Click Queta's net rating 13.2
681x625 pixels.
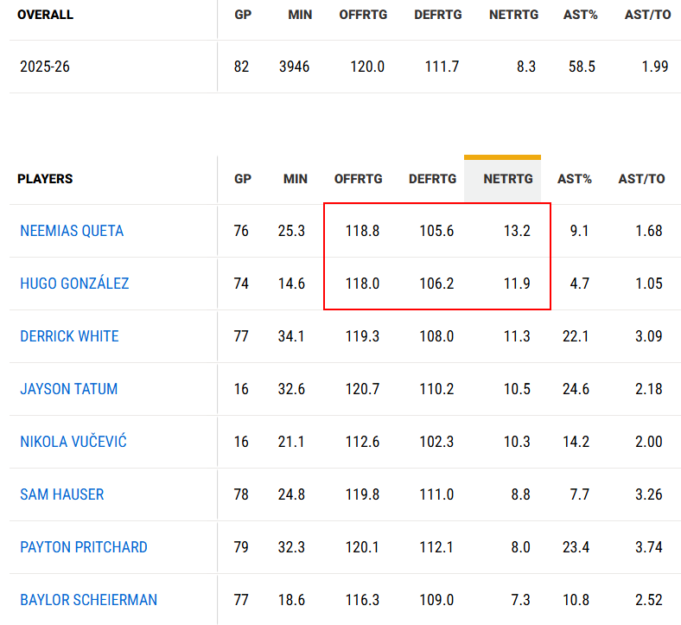point(517,231)
